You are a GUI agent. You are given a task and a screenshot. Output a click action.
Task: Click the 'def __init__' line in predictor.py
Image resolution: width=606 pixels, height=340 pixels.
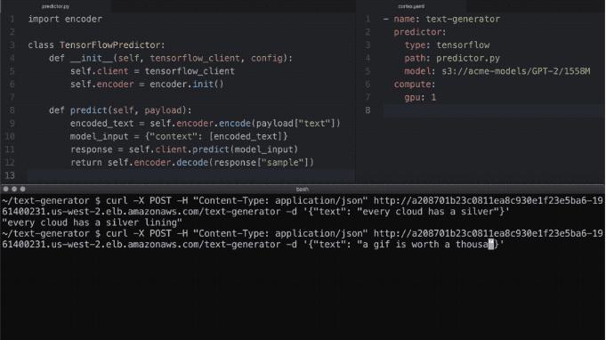171,58
